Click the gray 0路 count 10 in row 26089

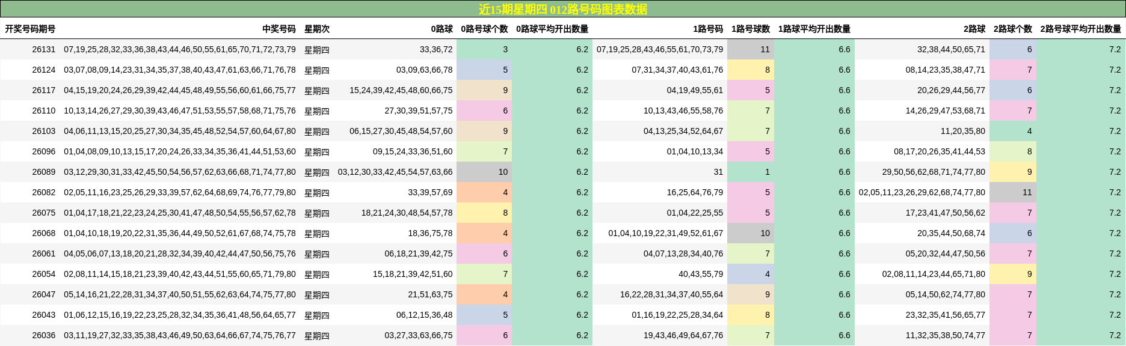coord(484,172)
